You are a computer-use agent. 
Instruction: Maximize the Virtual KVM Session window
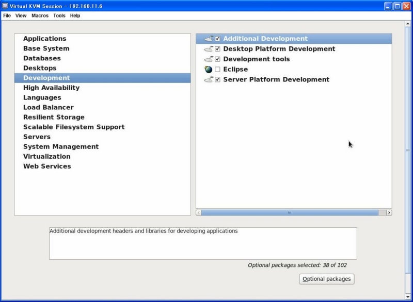click(x=397, y=6)
